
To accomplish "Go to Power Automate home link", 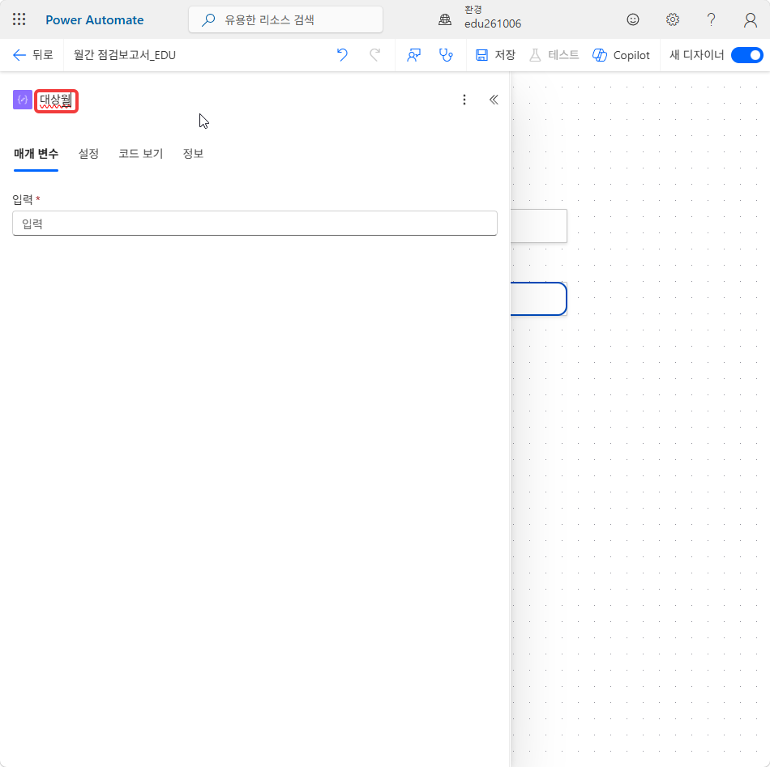I will (94, 20).
